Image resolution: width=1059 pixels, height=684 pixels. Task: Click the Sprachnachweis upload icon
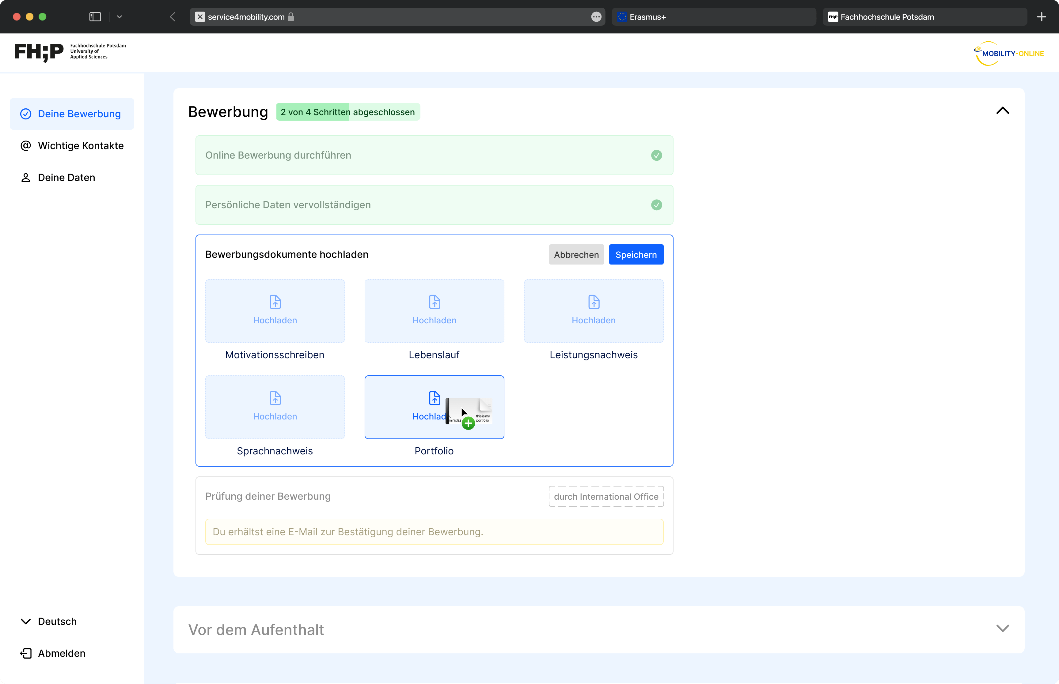(x=275, y=398)
